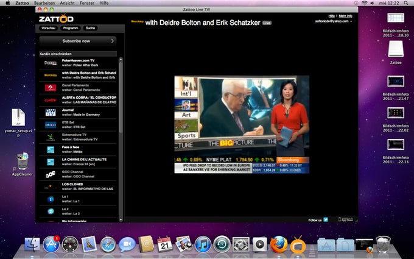Open Finder from the Dock
Screen dimensions: 414x259
tap(32, 244)
